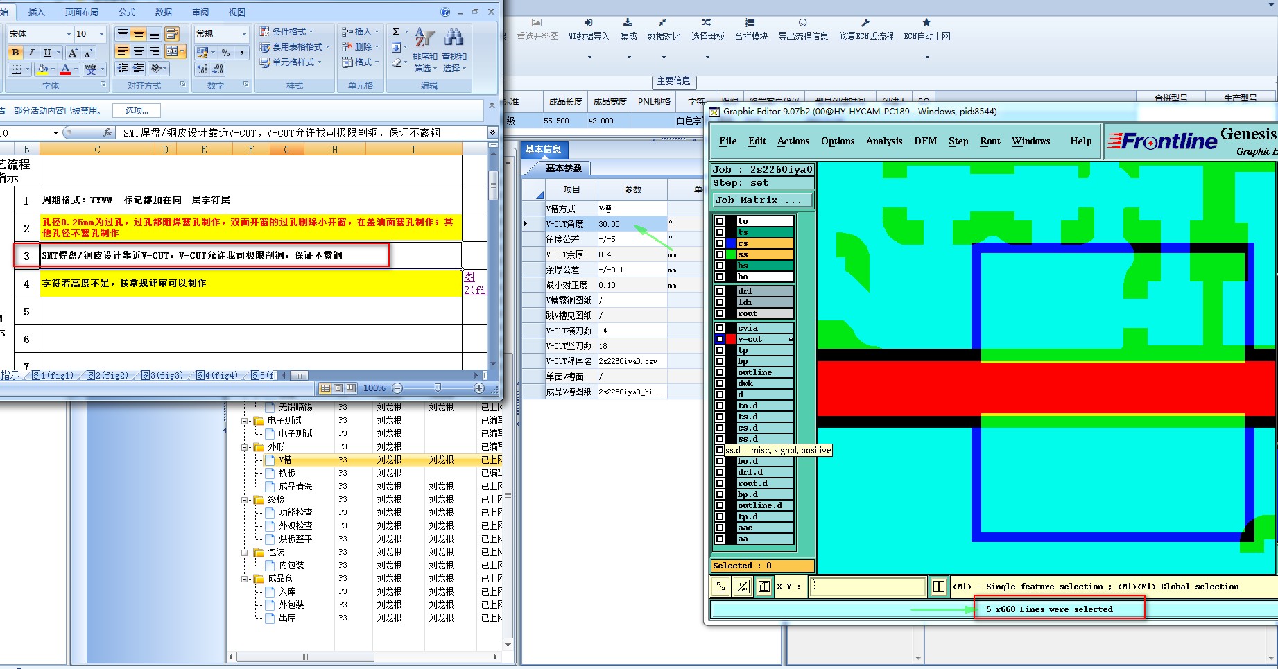Click the increase decimal places icon
This screenshot has width=1278, height=669.
click(x=202, y=69)
